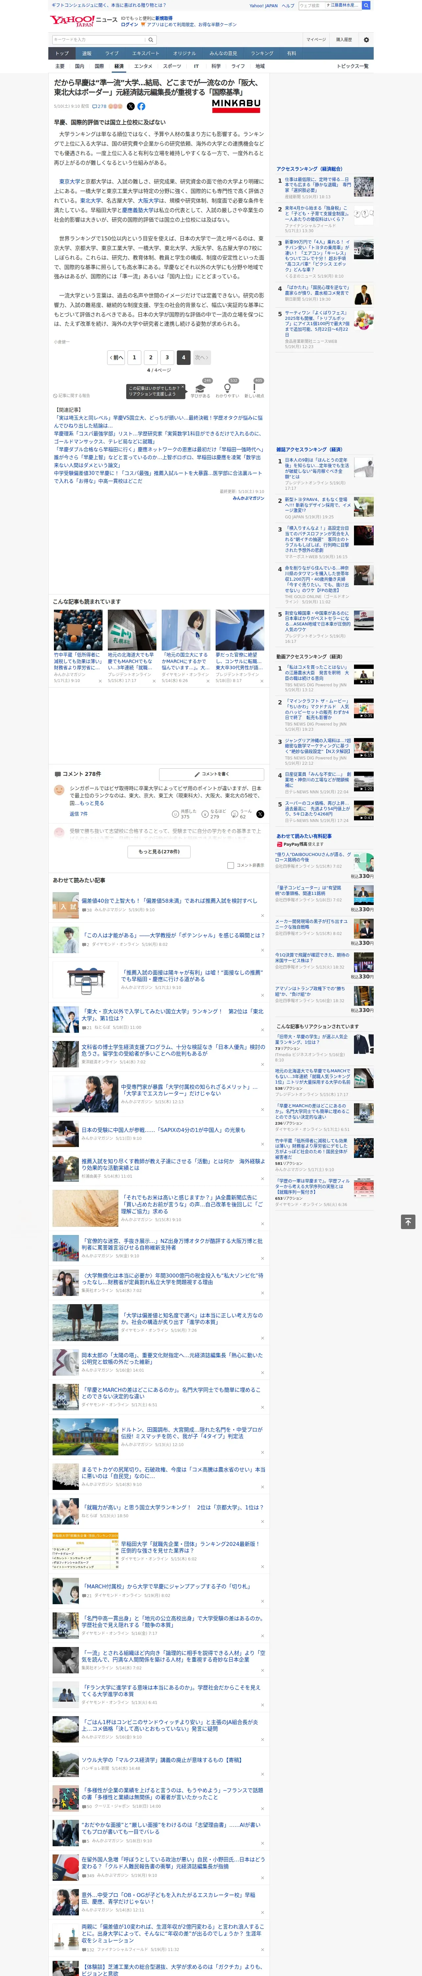
Task: Open 大阪大学 link in article body
Action: (x=149, y=200)
